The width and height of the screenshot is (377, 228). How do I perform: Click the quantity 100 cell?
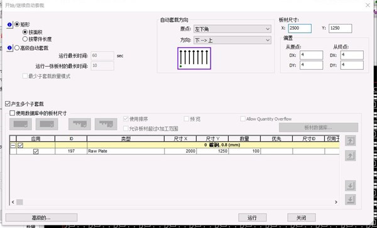point(244,151)
